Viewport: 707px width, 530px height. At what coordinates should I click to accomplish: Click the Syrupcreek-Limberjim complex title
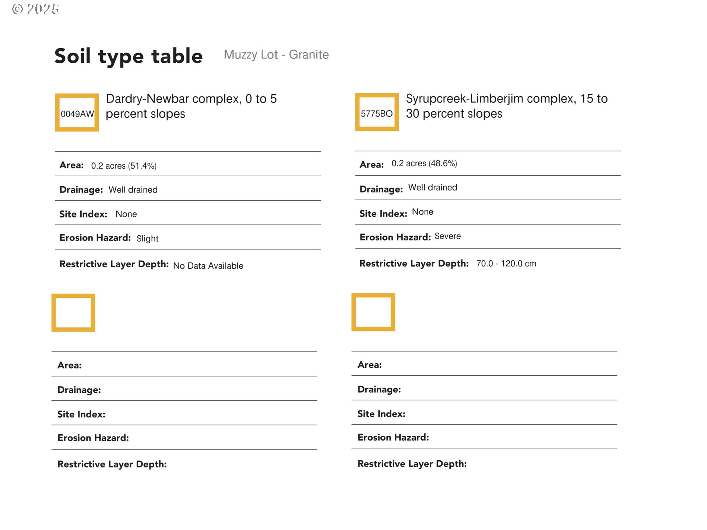506,106
